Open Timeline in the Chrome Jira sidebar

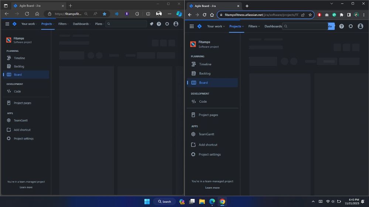[x=212, y=64]
